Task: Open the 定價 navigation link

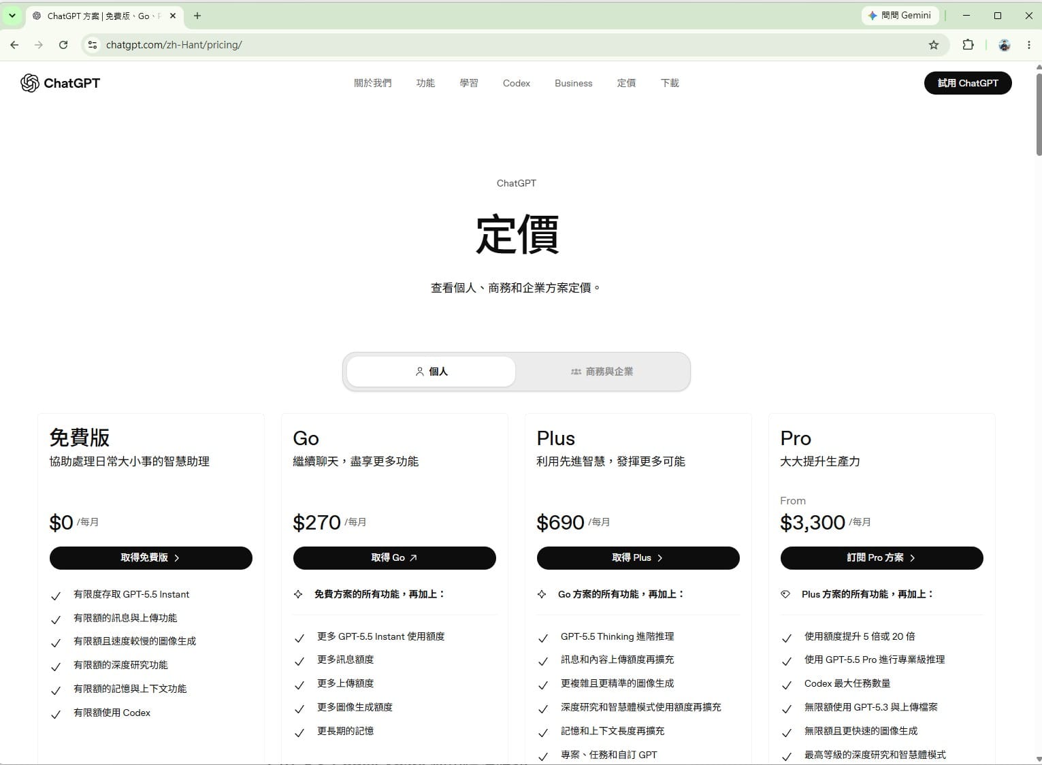Action: 626,83
